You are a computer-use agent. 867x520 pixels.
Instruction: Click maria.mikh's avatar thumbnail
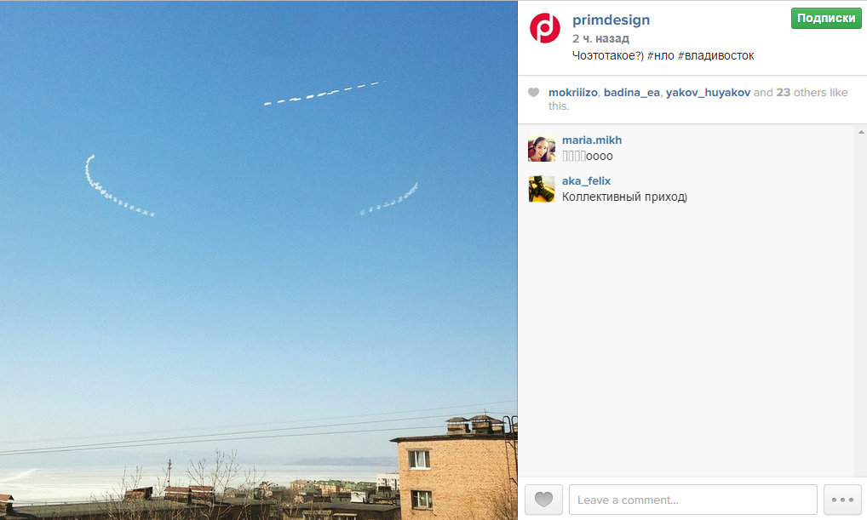[542, 148]
